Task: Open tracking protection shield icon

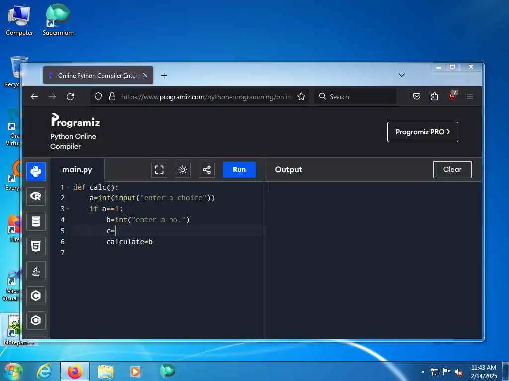Action: (x=98, y=97)
